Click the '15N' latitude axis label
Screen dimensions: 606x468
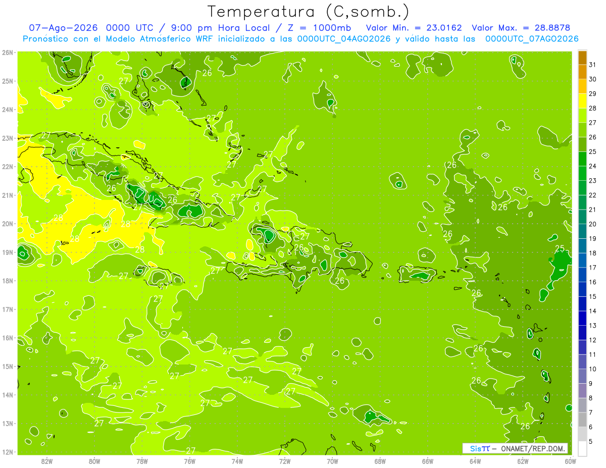point(8,366)
